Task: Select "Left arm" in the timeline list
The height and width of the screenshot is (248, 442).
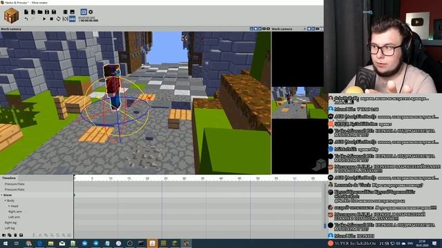Action: tap(14, 217)
